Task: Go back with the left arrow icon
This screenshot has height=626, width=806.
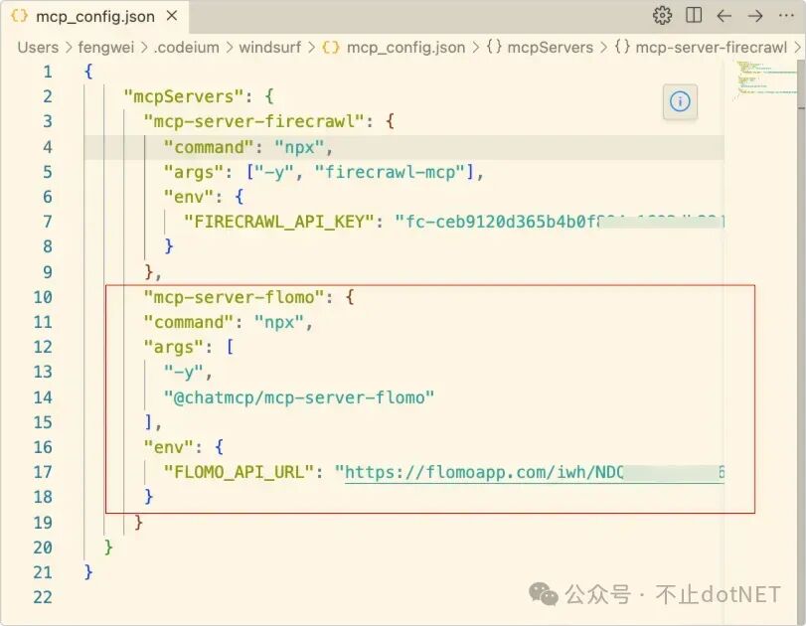Action: point(724,16)
